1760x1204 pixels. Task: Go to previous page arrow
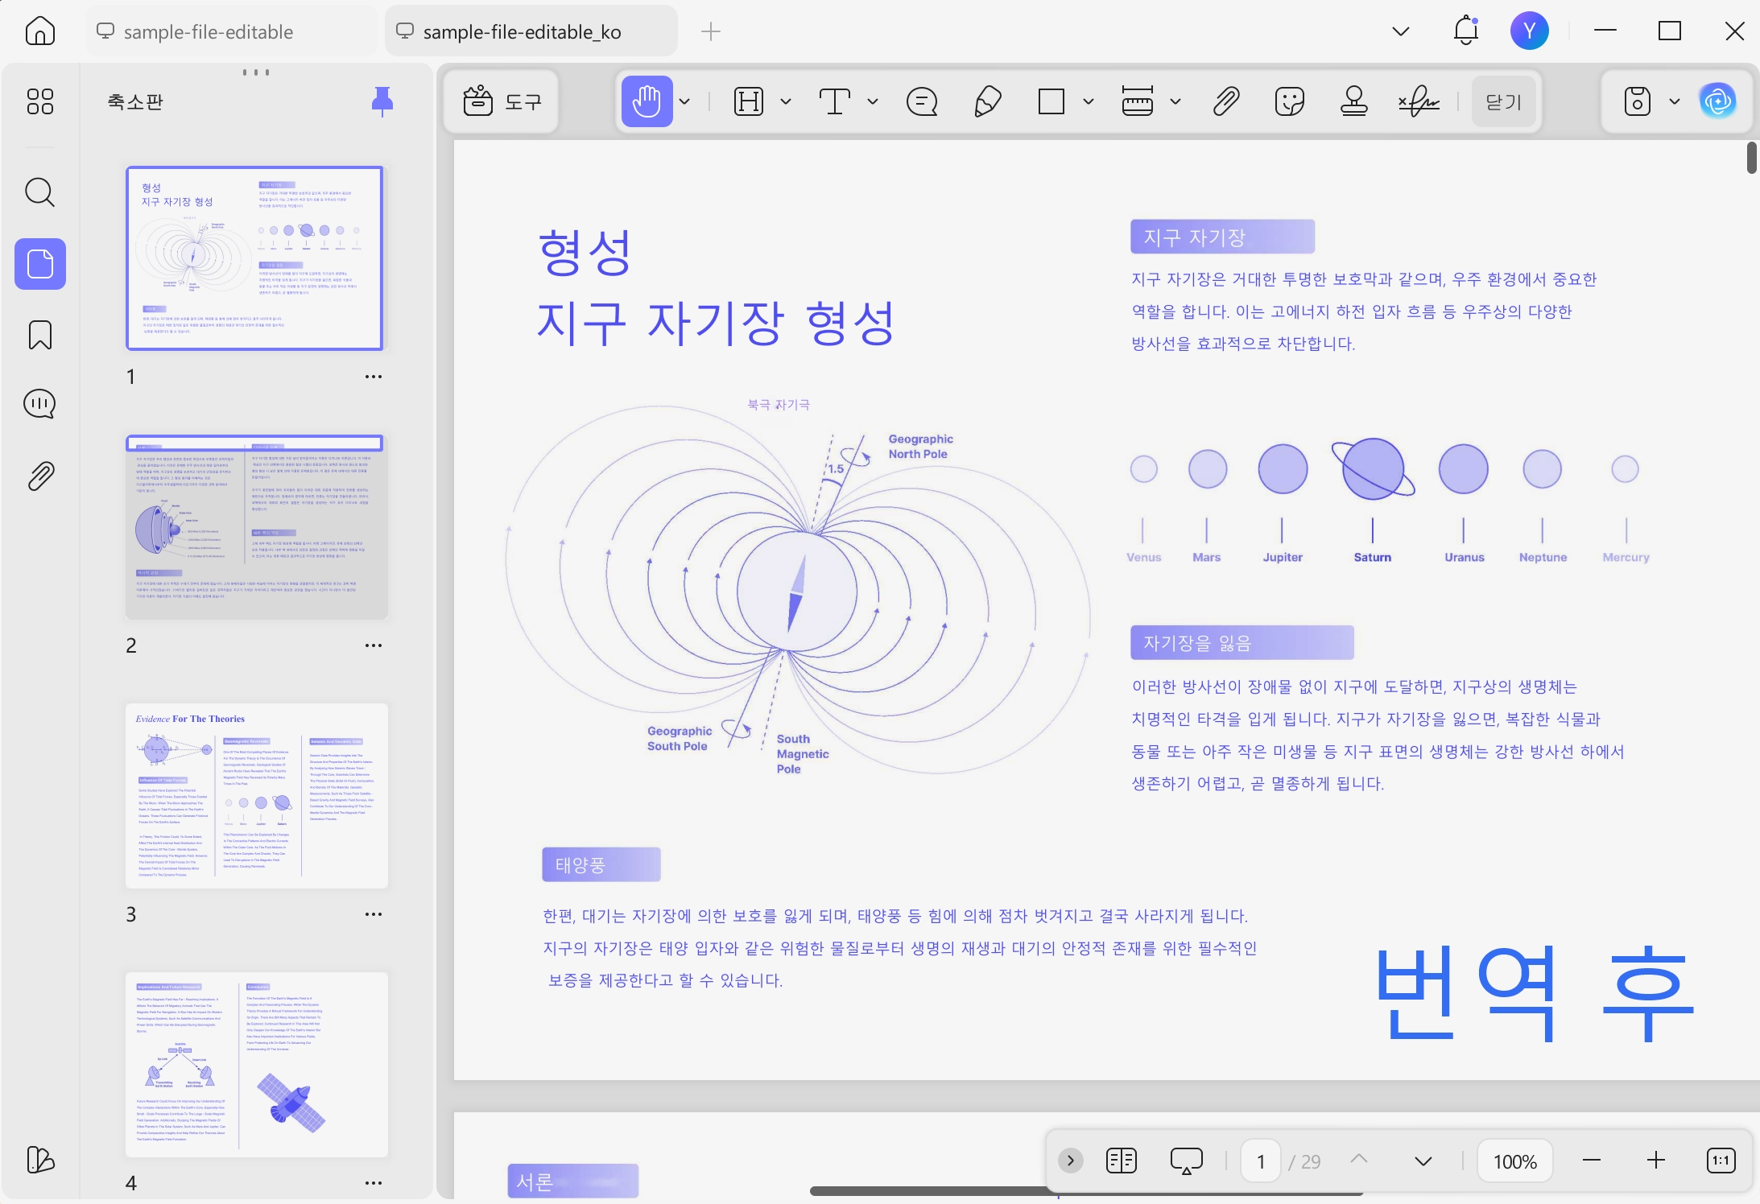[1359, 1160]
